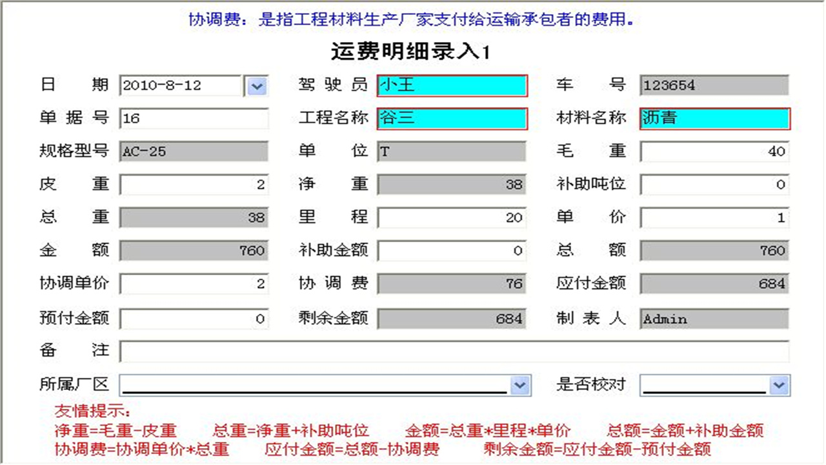This screenshot has height=465, width=826.
Task: Click the 车号 field showing 123654
Action: point(713,85)
